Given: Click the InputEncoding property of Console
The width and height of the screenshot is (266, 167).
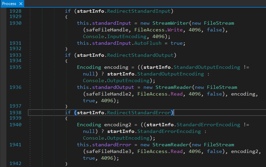Looking at the screenshot, I should pos(127,36).
